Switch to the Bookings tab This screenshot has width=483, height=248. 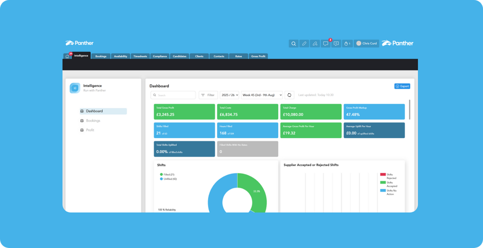pos(100,56)
